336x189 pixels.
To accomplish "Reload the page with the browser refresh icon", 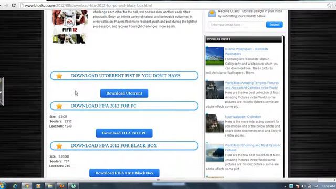I will 14,5.
